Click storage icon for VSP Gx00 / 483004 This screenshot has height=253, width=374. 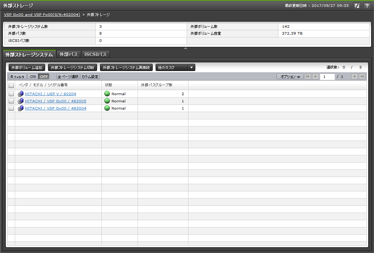21,108
